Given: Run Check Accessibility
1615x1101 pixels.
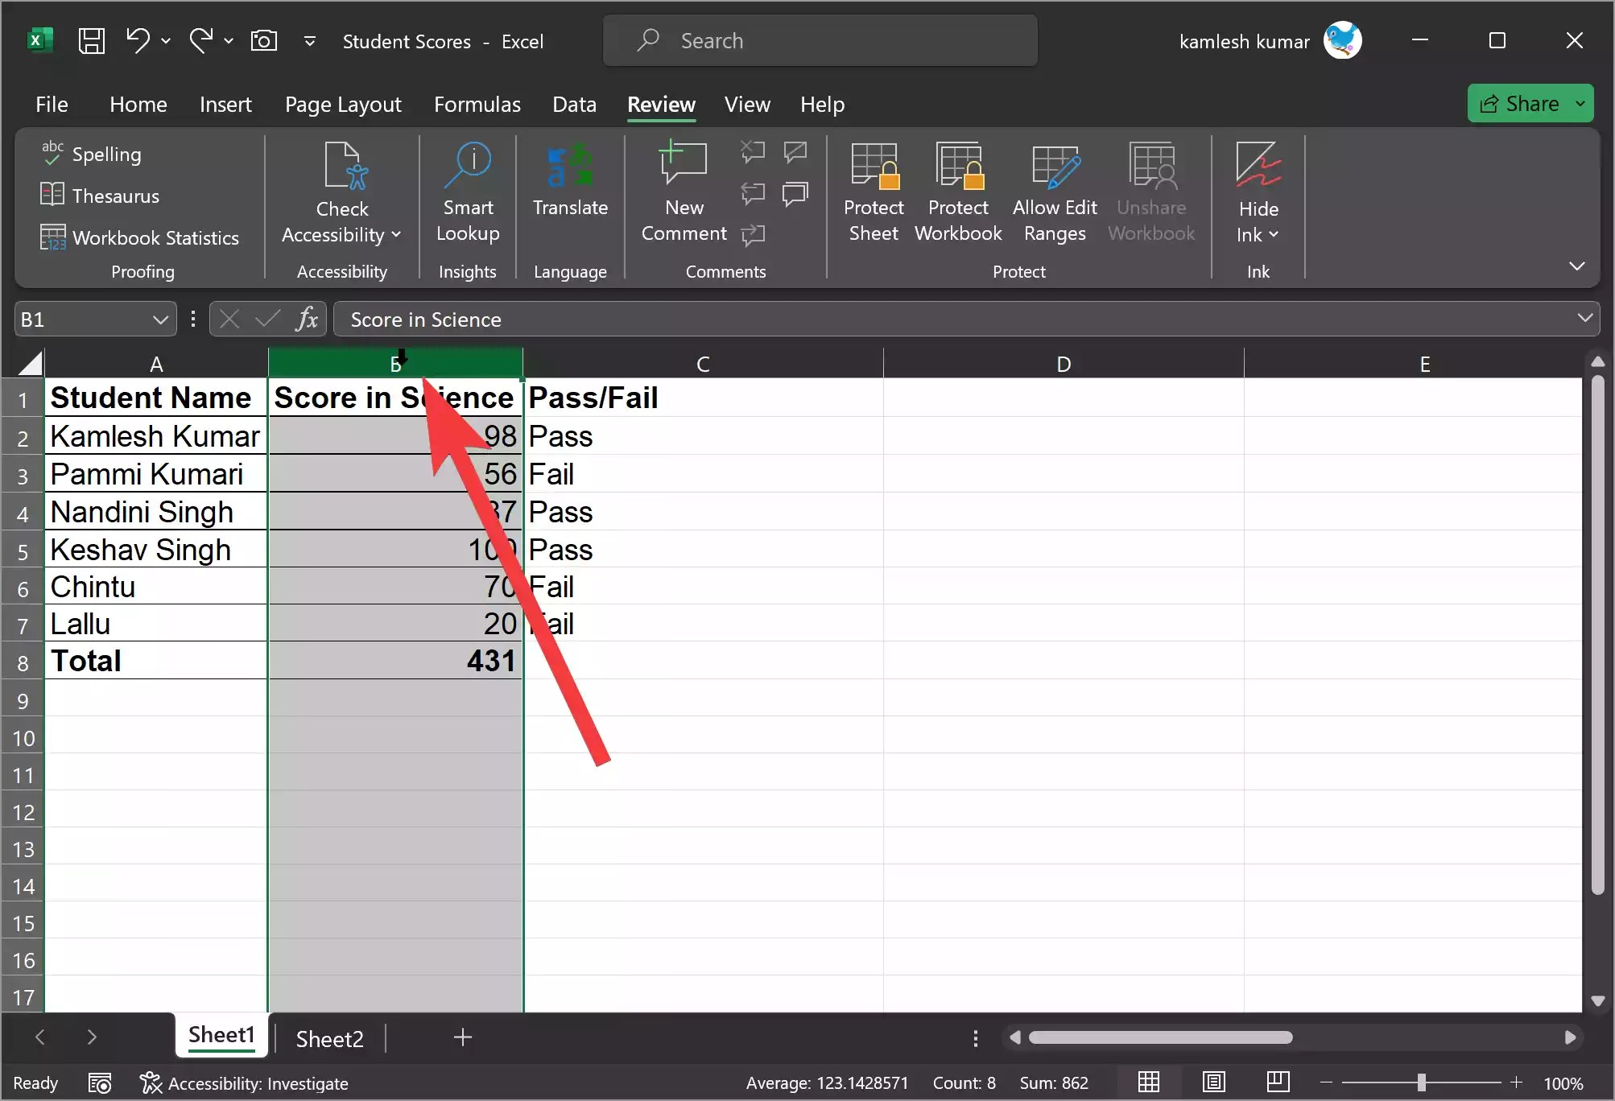Looking at the screenshot, I should coord(341,193).
